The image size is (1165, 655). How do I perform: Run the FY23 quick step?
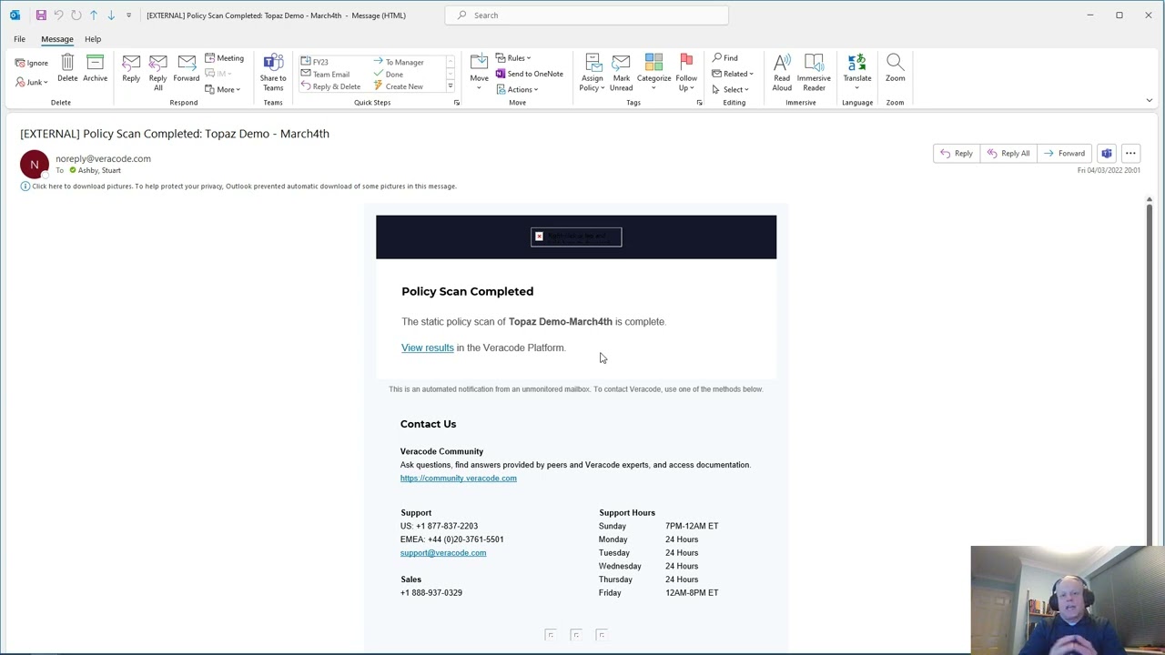coord(315,63)
